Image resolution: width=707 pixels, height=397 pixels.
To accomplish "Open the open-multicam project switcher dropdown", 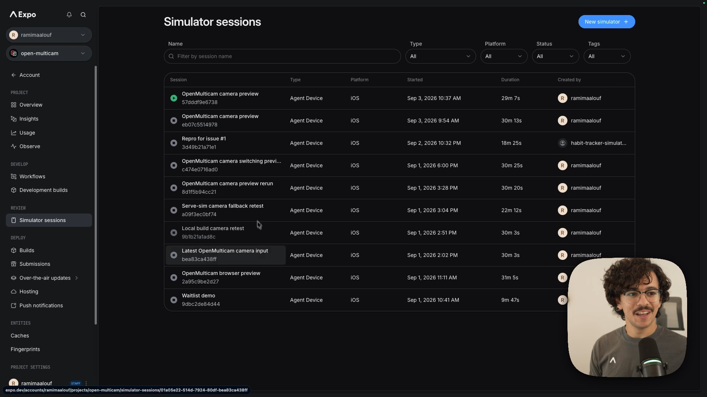I will pos(49,53).
